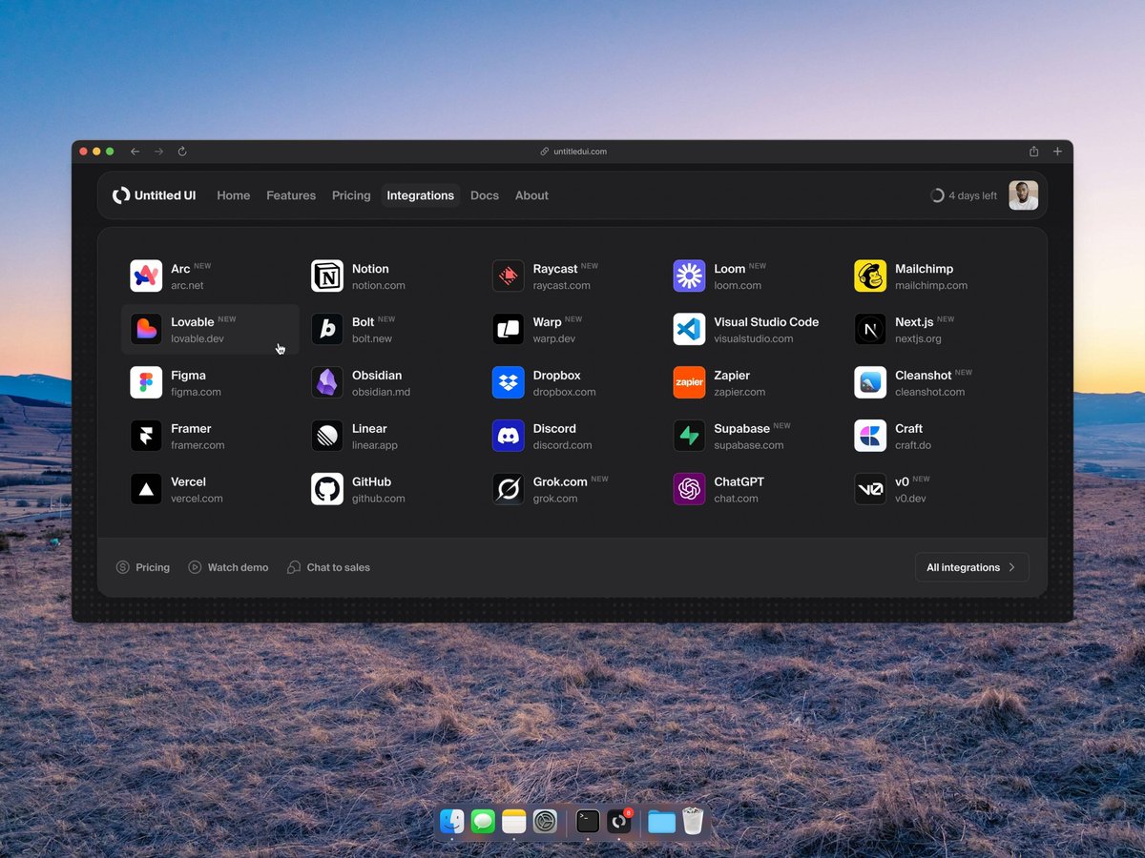
Task: Open Notes from the dock
Action: [514, 821]
